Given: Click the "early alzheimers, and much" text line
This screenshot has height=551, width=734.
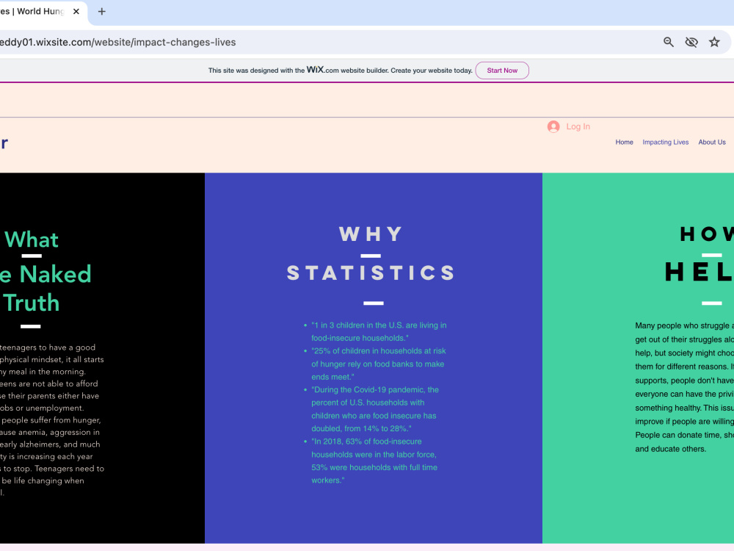Looking at the screenshot, I should [50, 444].
